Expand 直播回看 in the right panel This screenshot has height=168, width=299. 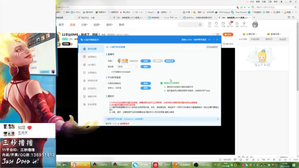[x=274, y=34]
